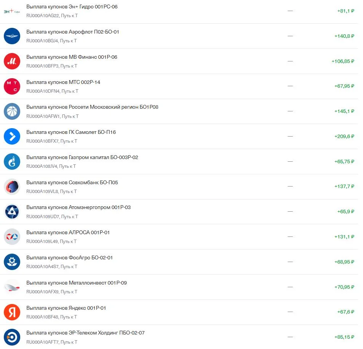Click the АЛРОСА logo icon
Image resolution: width=363 pixels, height=349 pixels.
[x=12, y=237]
